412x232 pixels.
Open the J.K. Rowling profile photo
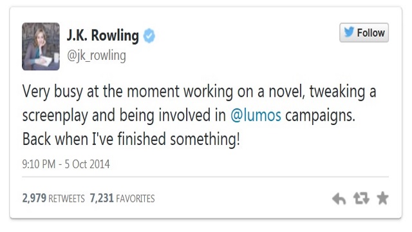point(41,46)
